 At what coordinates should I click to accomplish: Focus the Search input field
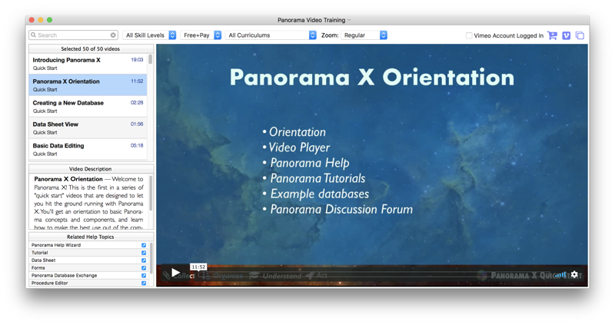[x=73, y=35]
